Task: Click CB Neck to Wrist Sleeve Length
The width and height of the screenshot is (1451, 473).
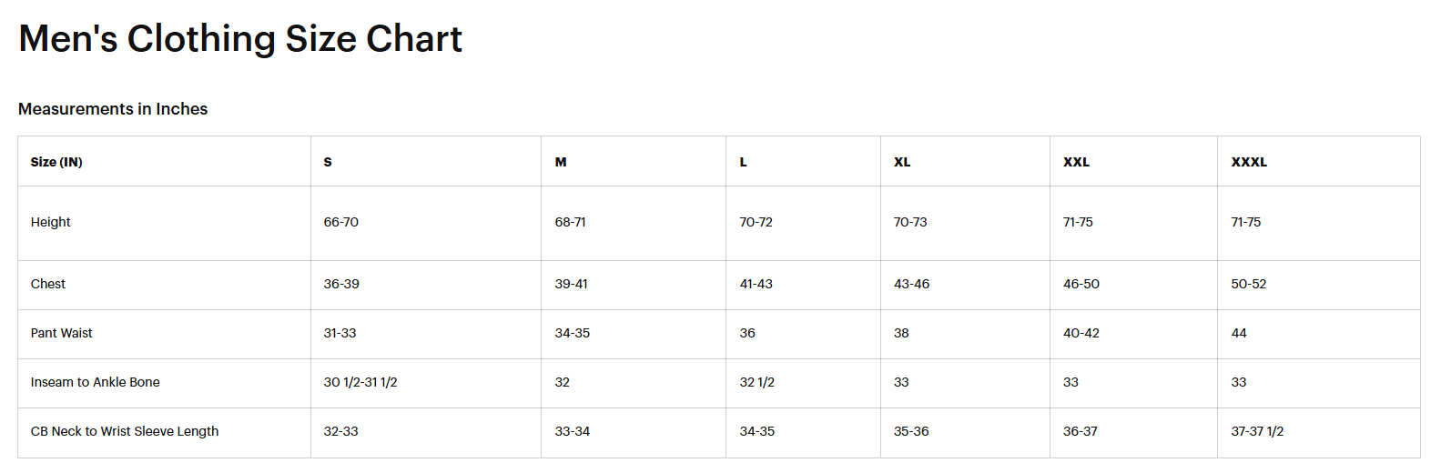Action: click(x=125, y=431)
